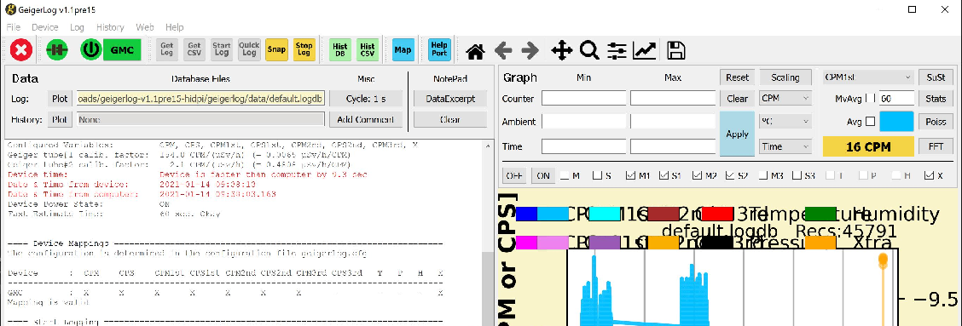Toggle the M1 variable checkbox
962x326 pixels.
point(630,176)
